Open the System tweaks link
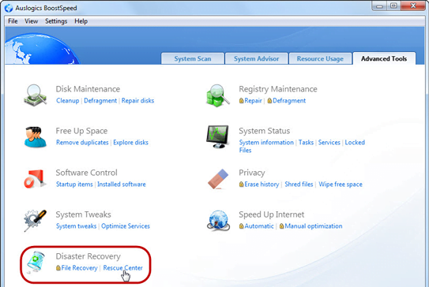The height and width of the screenshot is (287, 429). (77, 225)
